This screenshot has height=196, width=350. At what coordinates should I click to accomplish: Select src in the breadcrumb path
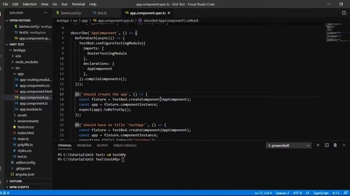(x=75, y=21)
